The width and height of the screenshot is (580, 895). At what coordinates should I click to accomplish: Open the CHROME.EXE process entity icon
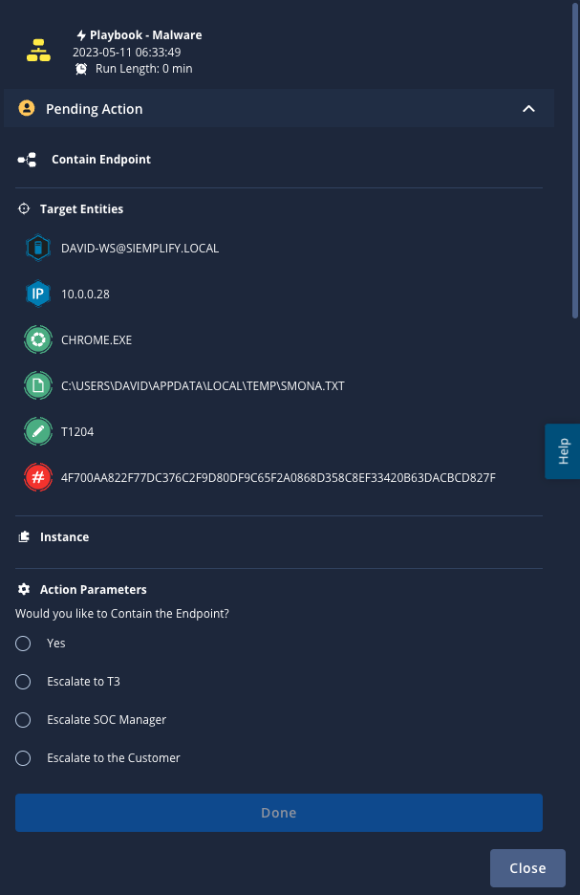coord(37,339)
